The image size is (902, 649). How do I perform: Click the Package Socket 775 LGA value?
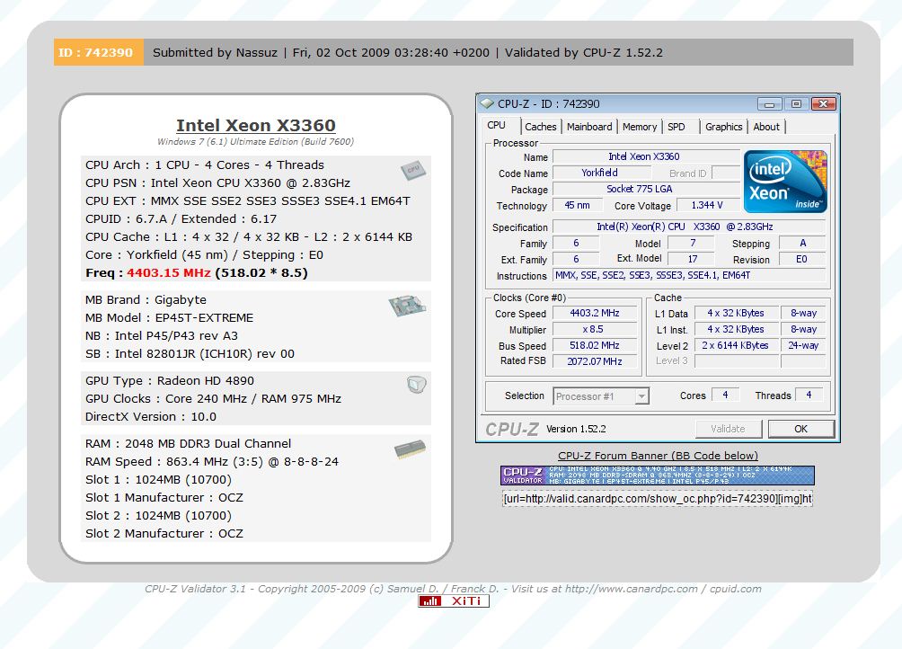tap(646, 189)
